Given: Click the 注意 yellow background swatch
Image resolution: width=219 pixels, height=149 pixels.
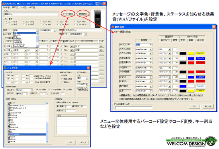Looking at the screenshot, I should coord(191,91).
